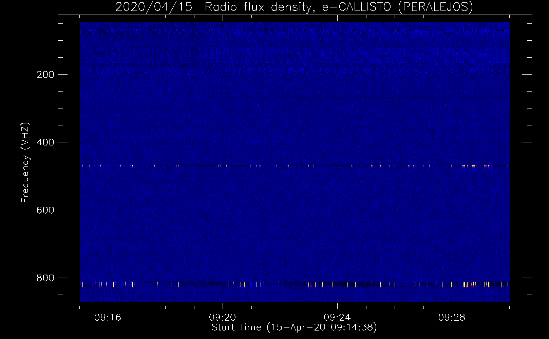Click the 09:16 time tick label
The height and width of the screenshot is (339, 549).
[x=108, y=318]
